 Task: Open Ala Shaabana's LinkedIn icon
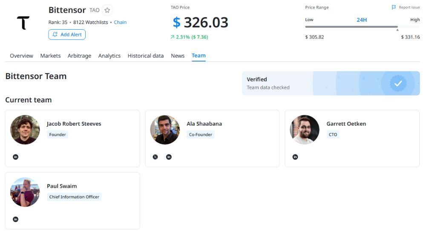169,157
